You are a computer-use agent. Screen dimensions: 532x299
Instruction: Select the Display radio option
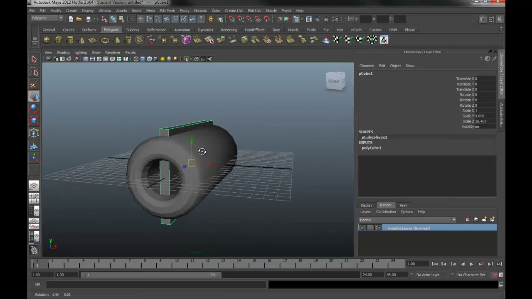pyautogui.click(x=366, y=205)
